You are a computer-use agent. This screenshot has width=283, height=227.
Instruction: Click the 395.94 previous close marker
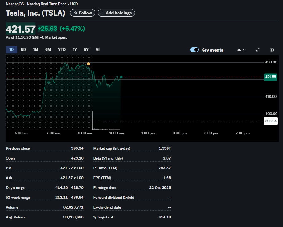pos(270,121)
